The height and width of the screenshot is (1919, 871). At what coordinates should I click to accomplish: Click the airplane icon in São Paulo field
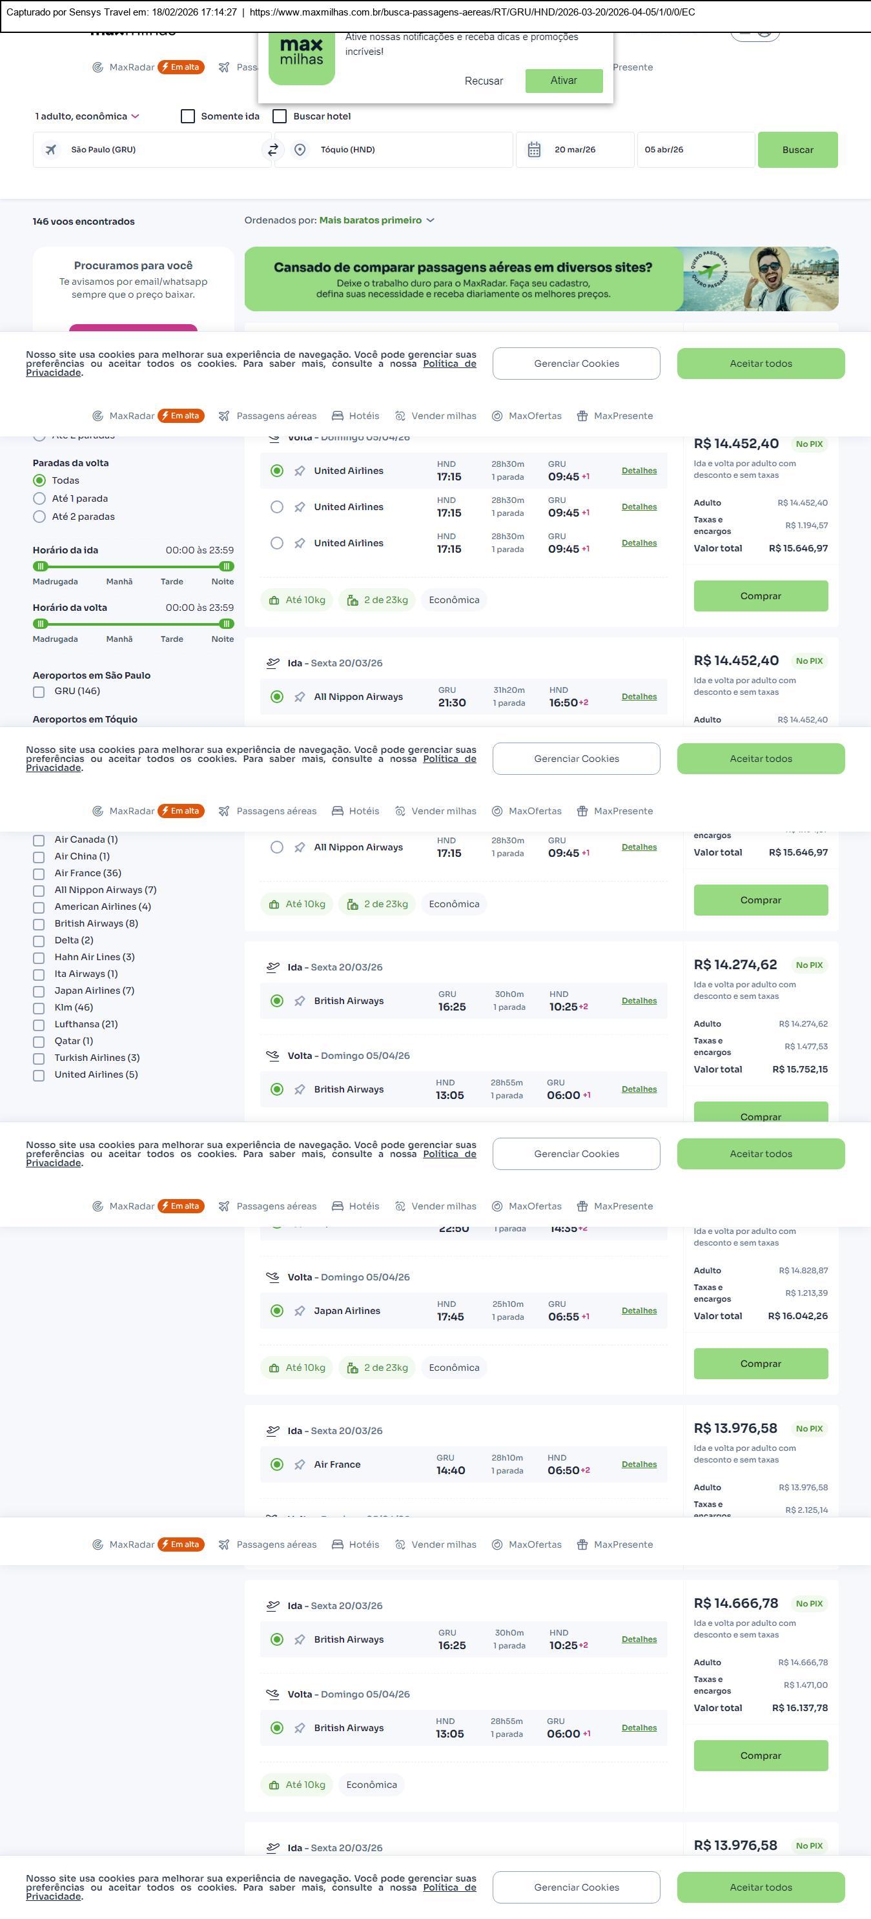click(50, 150)
